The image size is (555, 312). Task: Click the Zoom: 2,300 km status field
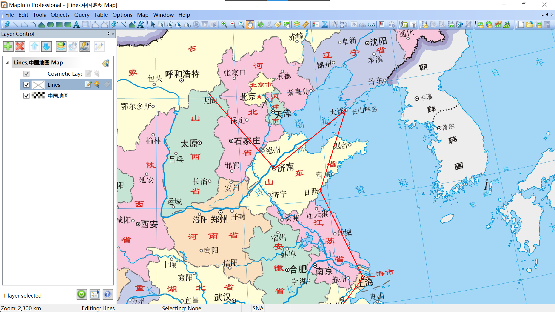pyautogui.click(x=21, y=308)
